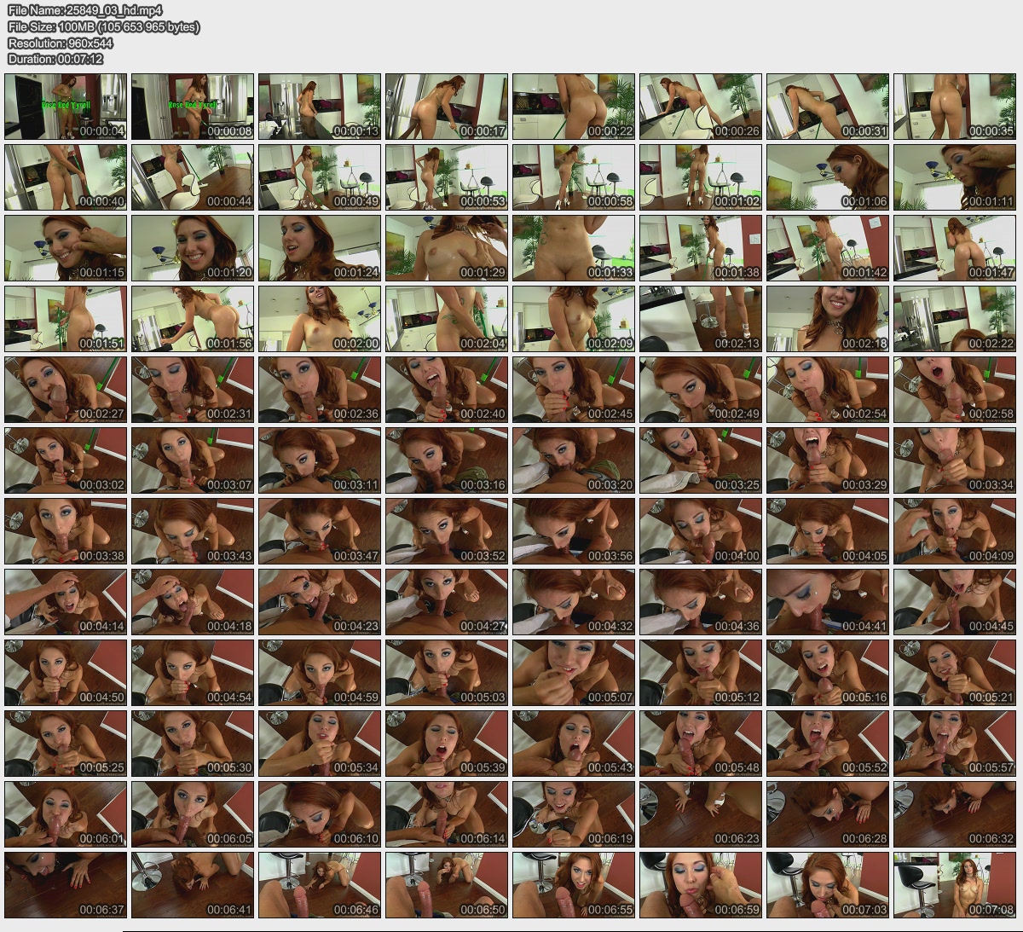Click the thumbnail timestamped 00:01:06
Screen dimensions: 1023x932
828,177
